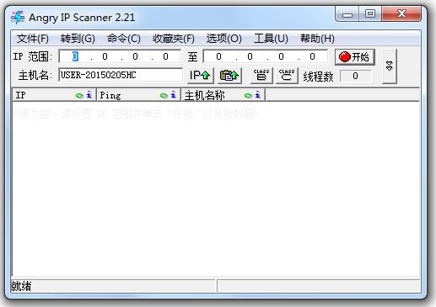Click the second octet of start IP
The image size is (436, 307).
pos(105,56)
